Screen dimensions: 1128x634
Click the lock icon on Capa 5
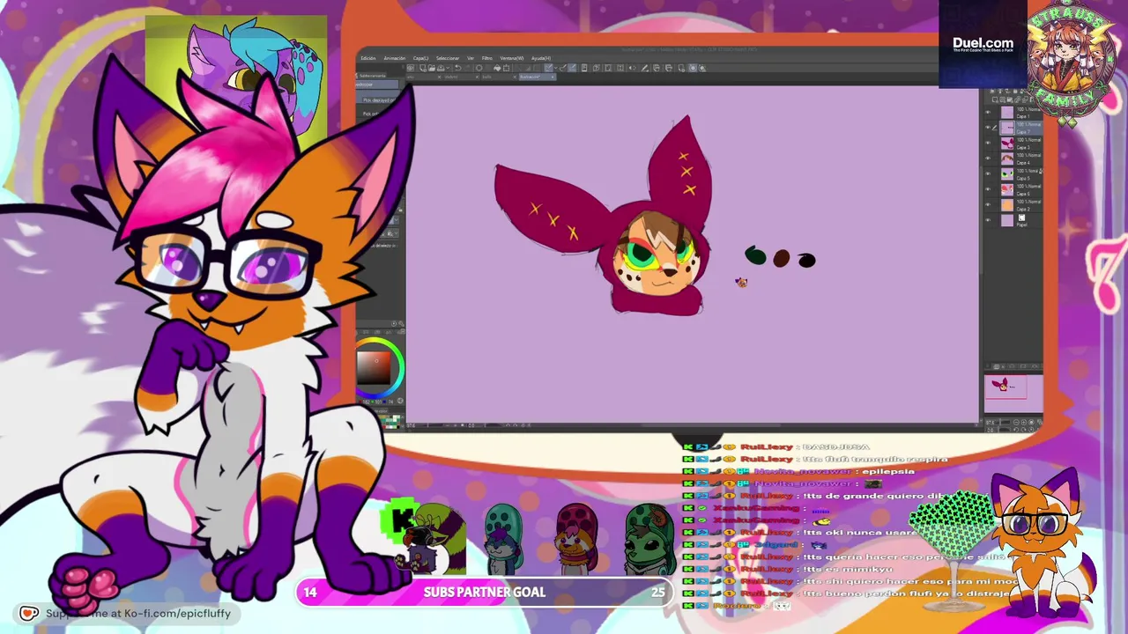1041,171
